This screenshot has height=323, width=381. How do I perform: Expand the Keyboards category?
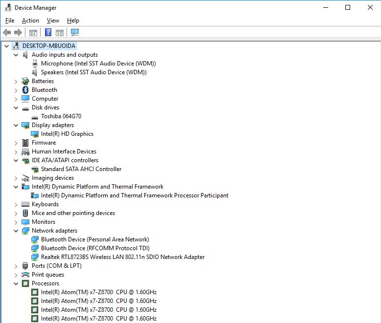16,205
